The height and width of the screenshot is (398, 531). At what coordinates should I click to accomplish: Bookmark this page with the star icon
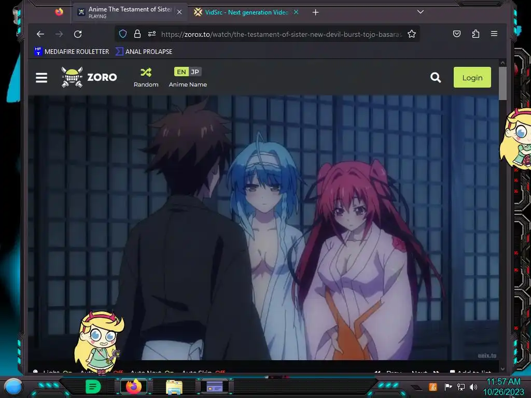click(411, 34)
